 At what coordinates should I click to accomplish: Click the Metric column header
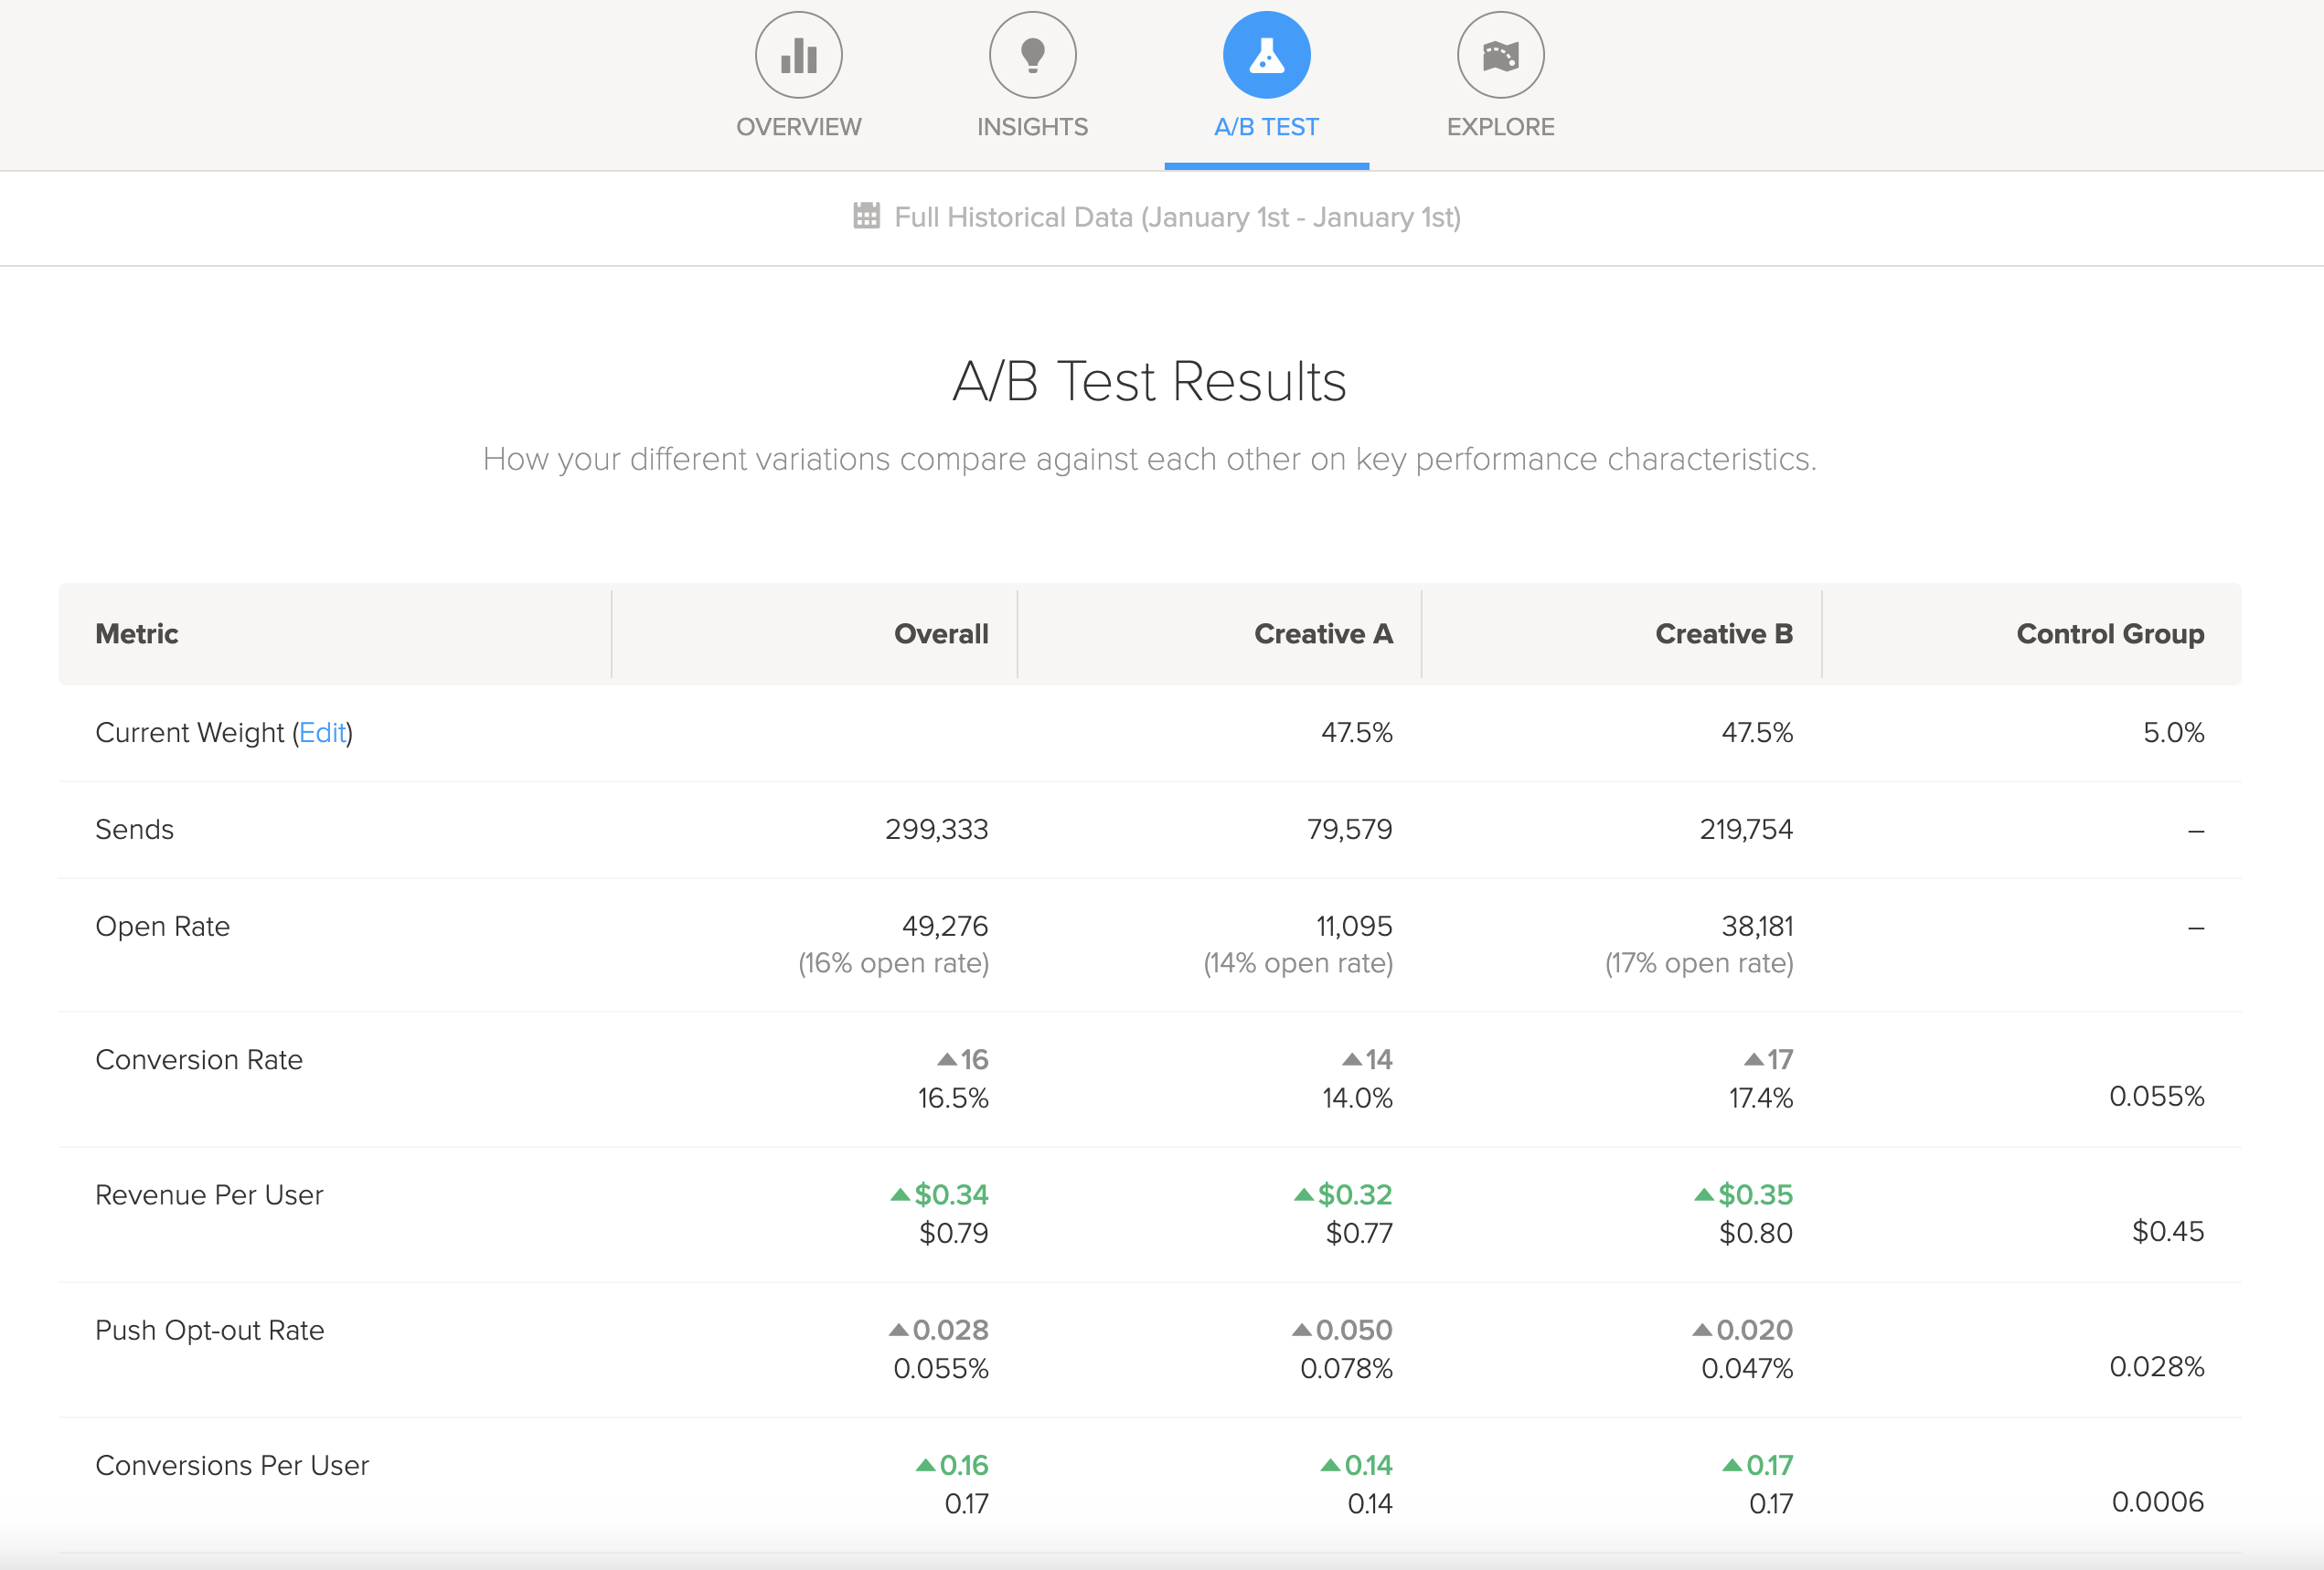[137, 633]
